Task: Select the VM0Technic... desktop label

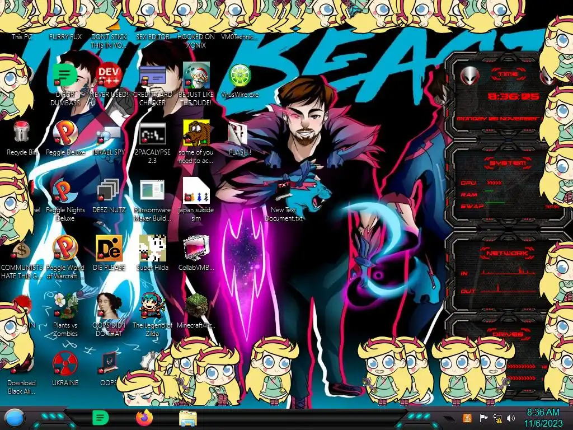Action: pyautogui.click(x=239, y=37)
